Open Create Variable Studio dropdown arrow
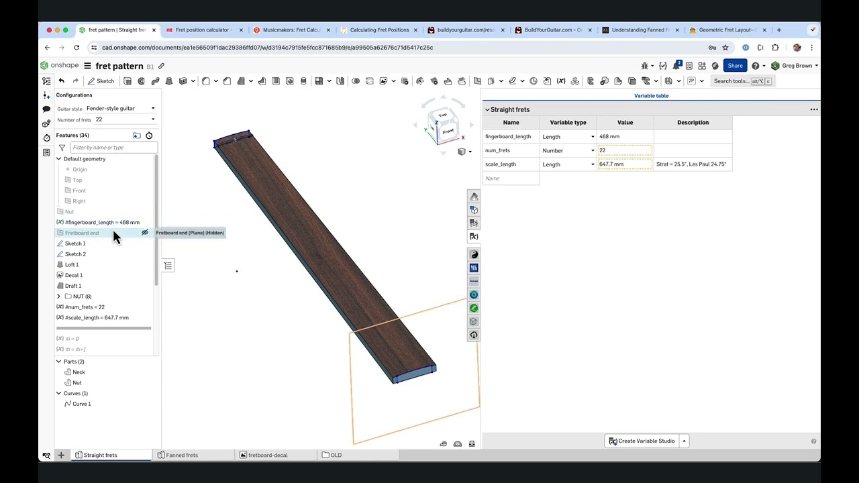This screenshot has height=483, width=859. pyautogui.click(x=684, y=441)
